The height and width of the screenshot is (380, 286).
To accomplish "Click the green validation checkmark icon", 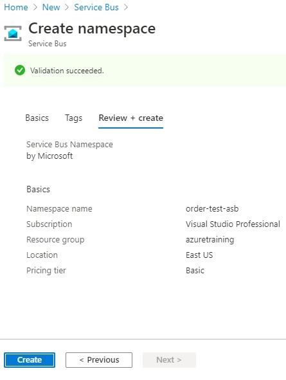I will (x=20, y=70).
